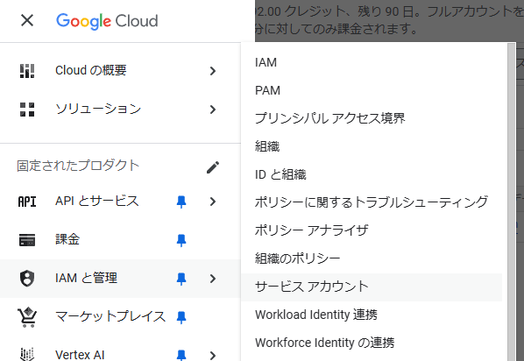
Task: Click the Cloud の概要 dashboard icon
Action: [x=27, y=71]
